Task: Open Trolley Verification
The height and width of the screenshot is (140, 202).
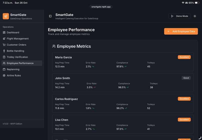Action: point(22,57)
